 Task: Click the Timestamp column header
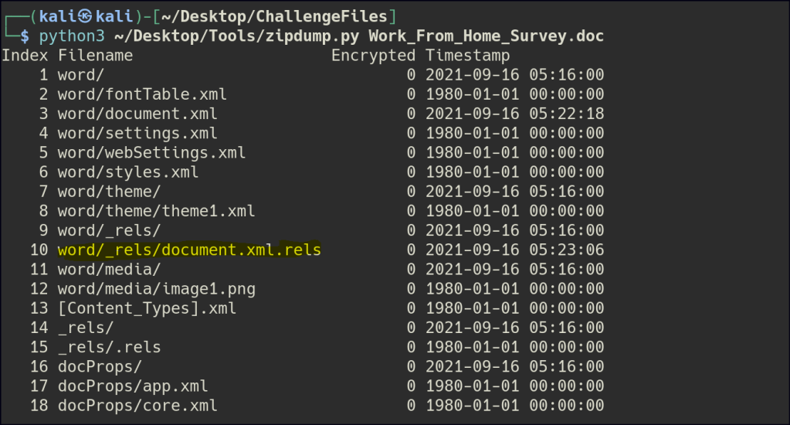coord(467,55)
